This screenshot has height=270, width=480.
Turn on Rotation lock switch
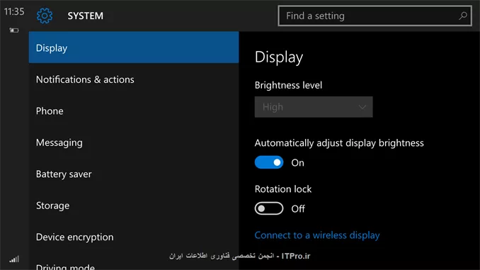[269, 208]
